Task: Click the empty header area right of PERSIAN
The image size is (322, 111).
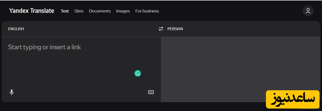Action: click(x=250, y=29)
